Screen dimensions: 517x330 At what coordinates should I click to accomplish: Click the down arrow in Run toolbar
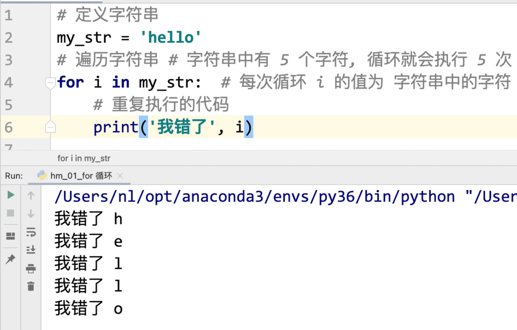coord(31,213)
